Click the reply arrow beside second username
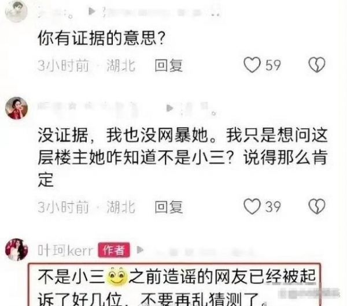The image size is (347, 306). (x=169, y=108)
